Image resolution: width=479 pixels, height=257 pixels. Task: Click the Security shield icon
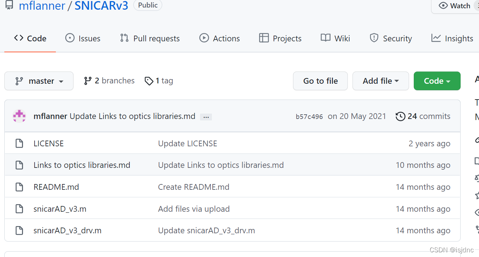point(374,38)
